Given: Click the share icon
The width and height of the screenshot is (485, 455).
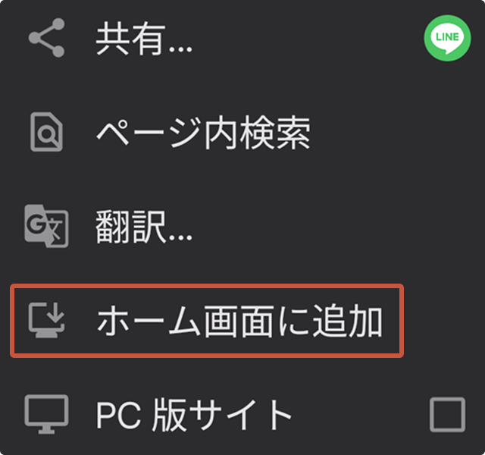Looking at the screenshot, I should (46, 38).
